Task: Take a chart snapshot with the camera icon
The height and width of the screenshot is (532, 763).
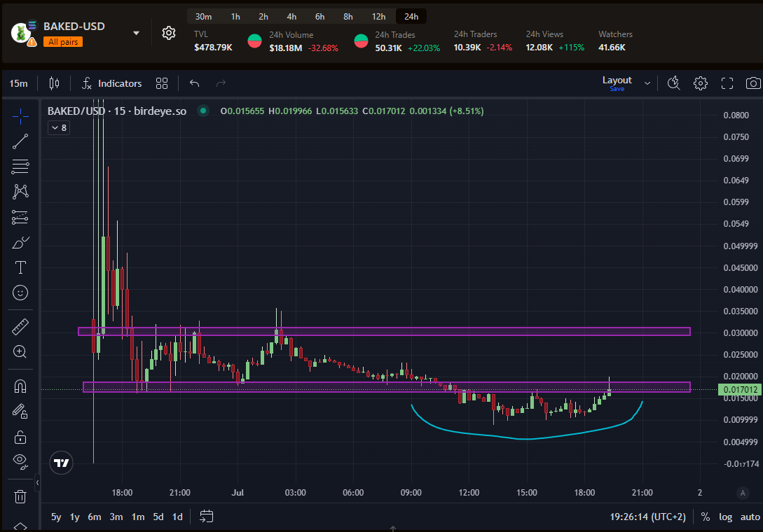Action: click(753, 83)
